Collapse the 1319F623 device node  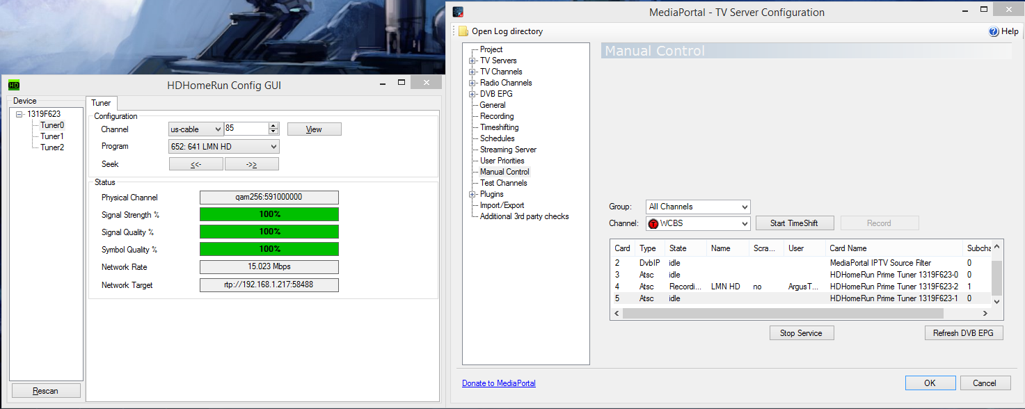click(19, 114)
